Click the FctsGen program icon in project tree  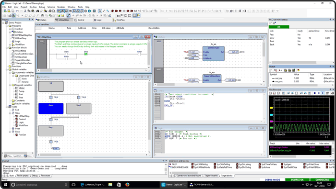pos(13,32)
